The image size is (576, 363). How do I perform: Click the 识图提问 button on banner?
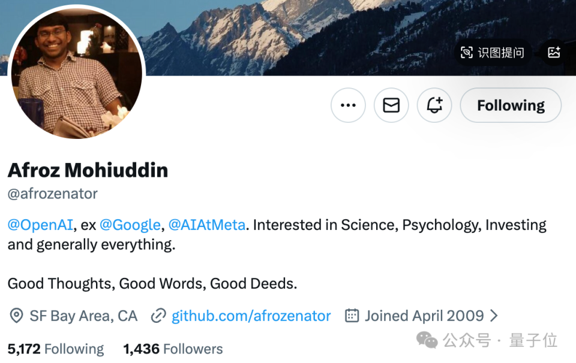(500, 53)
